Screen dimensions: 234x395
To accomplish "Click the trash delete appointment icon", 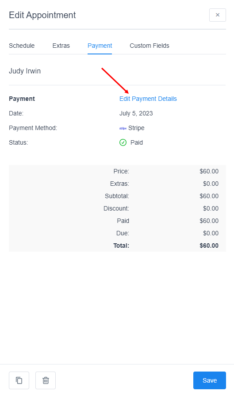I will point(46,380).
